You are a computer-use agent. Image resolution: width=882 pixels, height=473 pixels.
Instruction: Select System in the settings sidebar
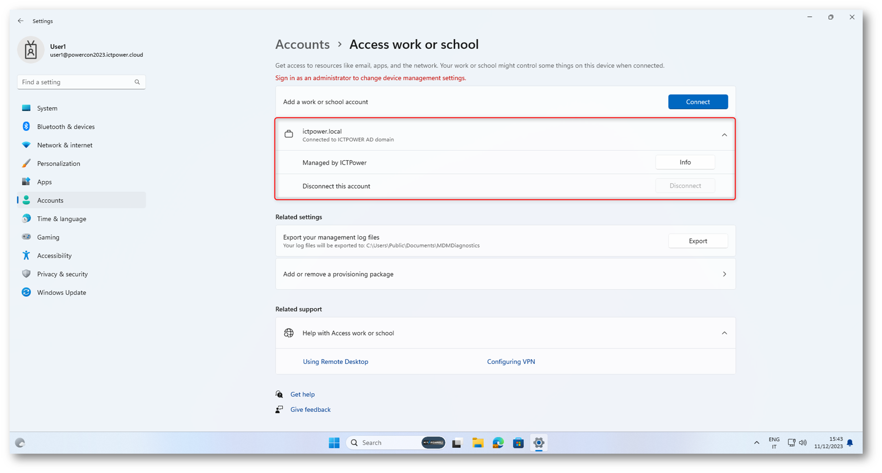pos(81,108)
